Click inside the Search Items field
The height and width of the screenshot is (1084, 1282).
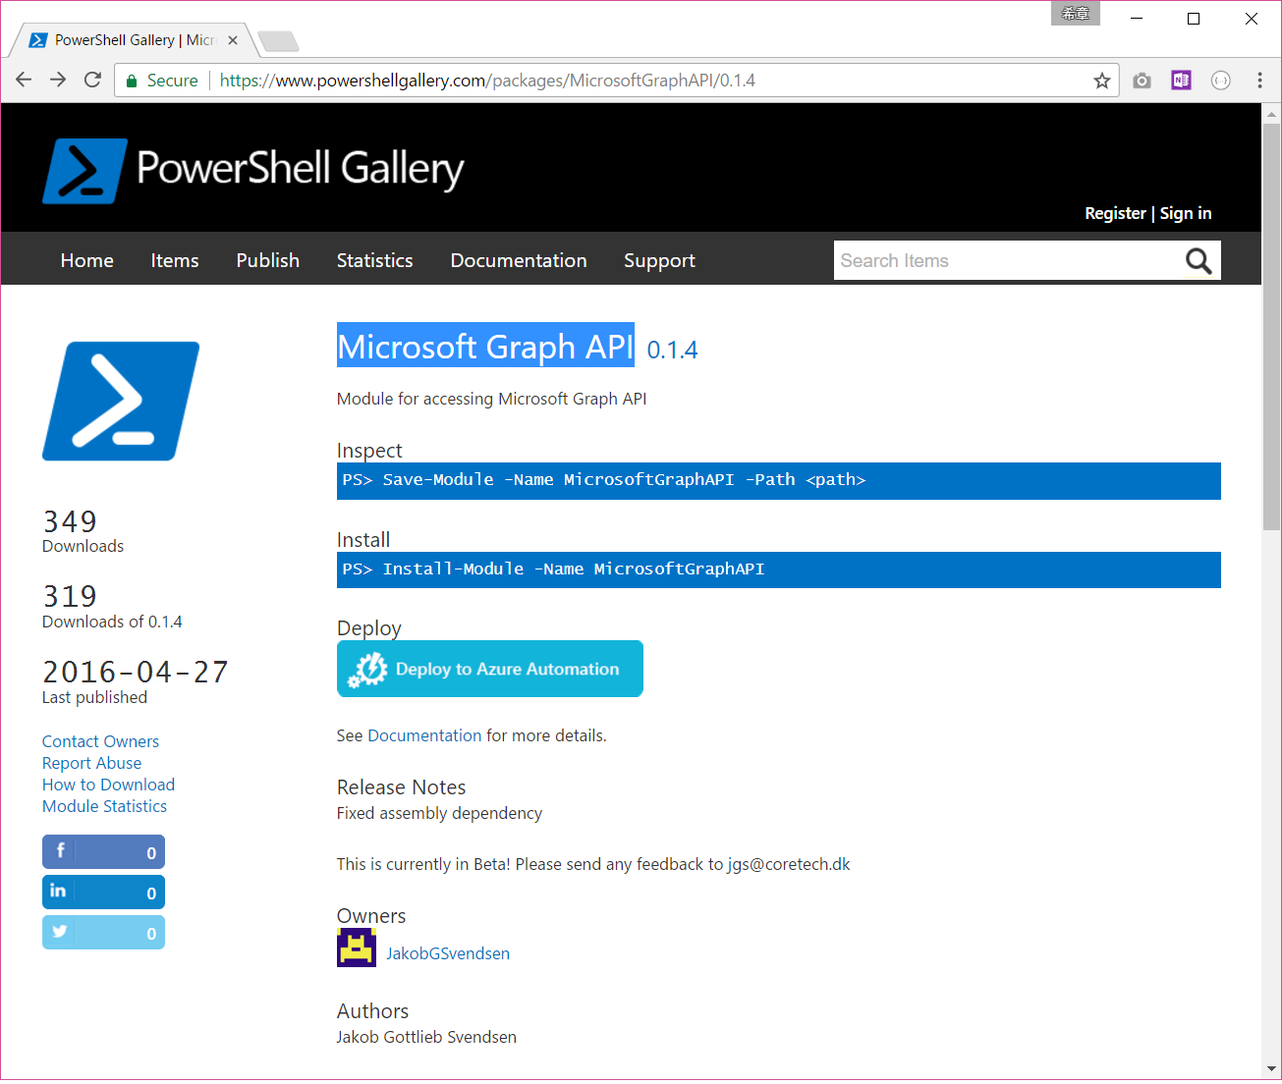pos(982,260)
